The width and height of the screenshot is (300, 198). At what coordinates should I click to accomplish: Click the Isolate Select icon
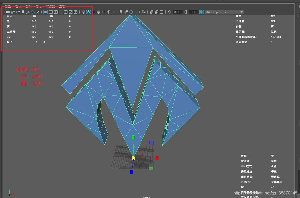coord(144,12)
